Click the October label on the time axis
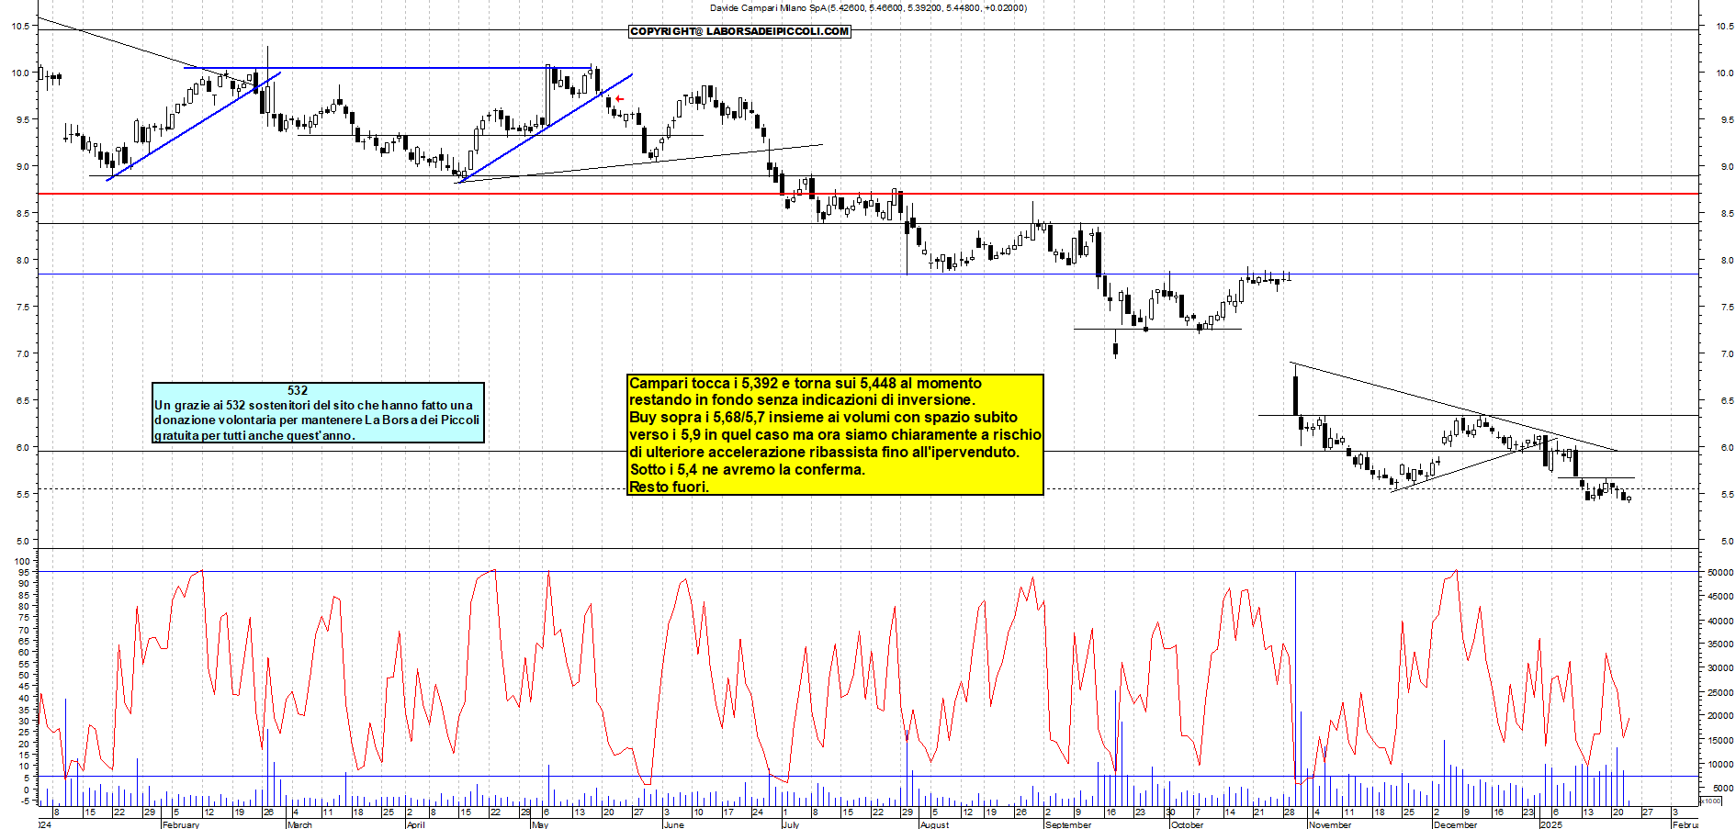The height and width of the screenshot is (829, 1736). (1187, 824)
